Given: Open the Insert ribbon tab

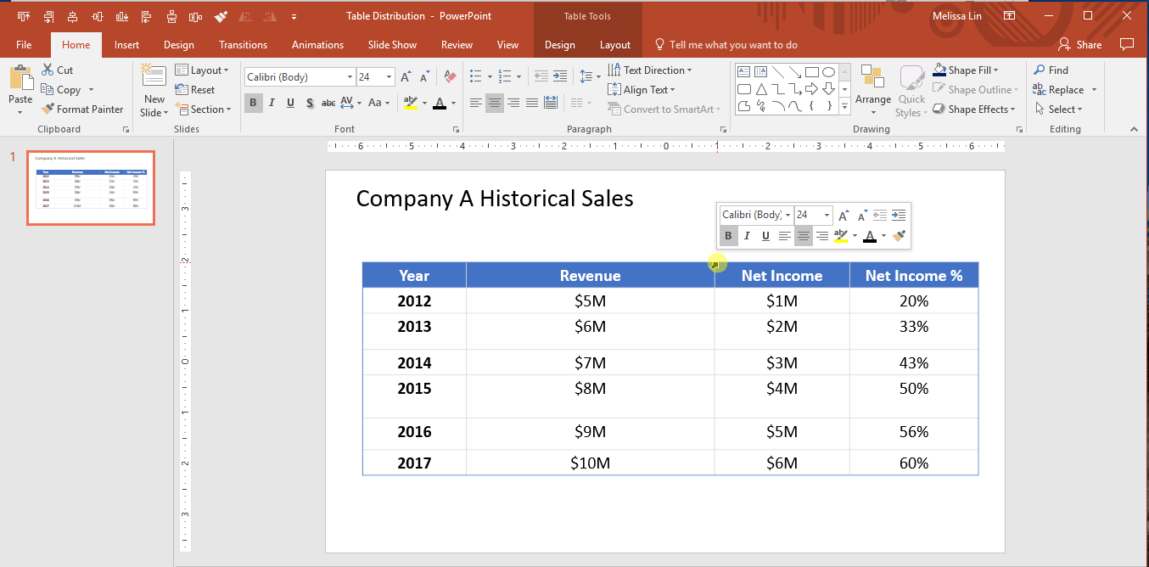Looking at the screenshot, I should click(x=126, y=44).
